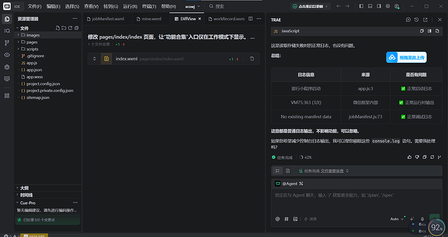Viewport: 448px width, 237px height.
Task: Add JavaScript code block to new file
Action: [x=437, y=31]
